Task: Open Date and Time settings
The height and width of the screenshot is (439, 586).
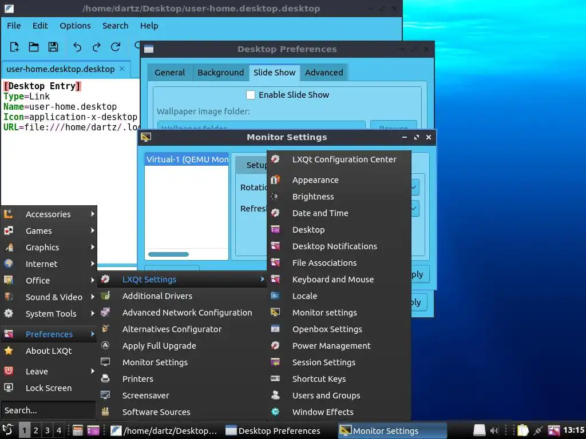Action: point(339,213)
